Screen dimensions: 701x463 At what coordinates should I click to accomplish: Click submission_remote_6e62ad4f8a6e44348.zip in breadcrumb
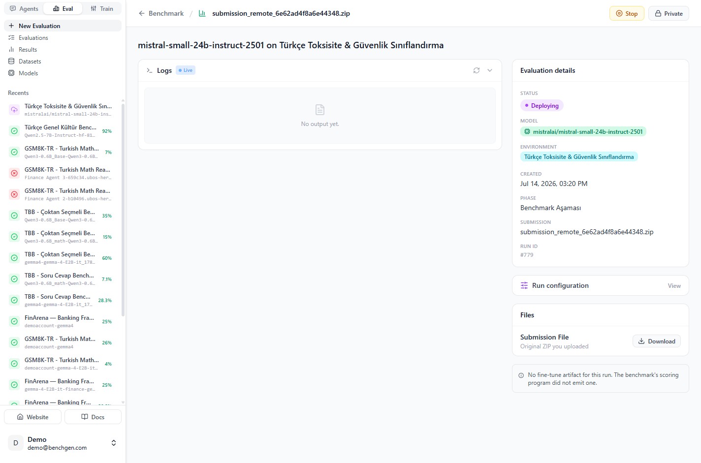coord(281,13)
